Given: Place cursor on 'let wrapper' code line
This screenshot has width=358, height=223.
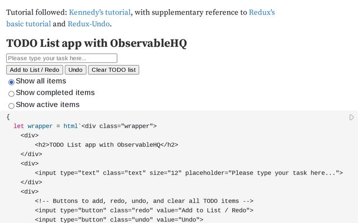Looking at the screenshot, I should 85,126.
